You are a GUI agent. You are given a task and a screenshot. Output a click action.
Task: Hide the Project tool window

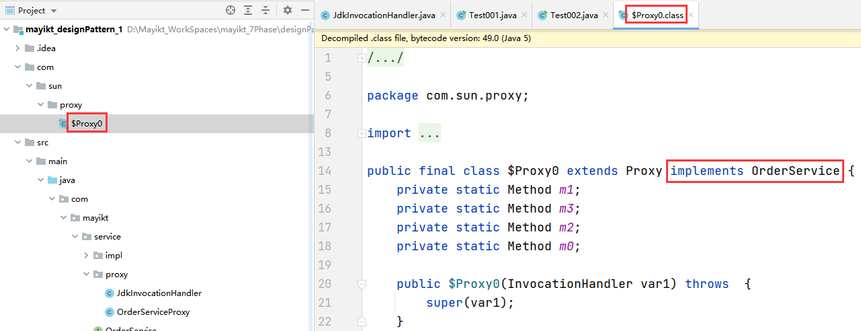305,10
